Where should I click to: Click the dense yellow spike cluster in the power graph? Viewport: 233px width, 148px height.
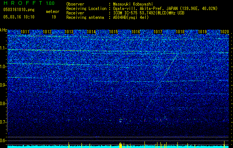(x=121, y=145)
